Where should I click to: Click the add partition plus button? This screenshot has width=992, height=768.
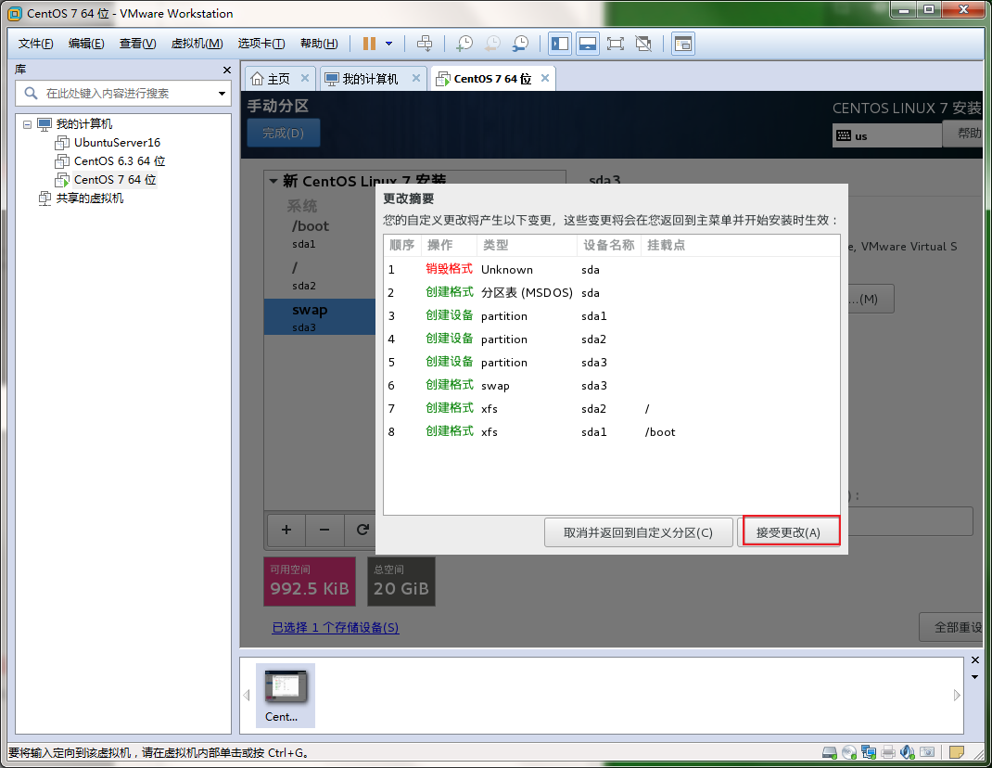[286, 530]
